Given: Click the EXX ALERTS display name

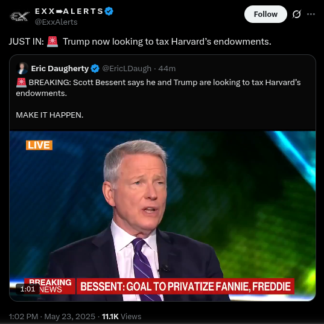Looking at the screenshot, I should coord(69,11).
